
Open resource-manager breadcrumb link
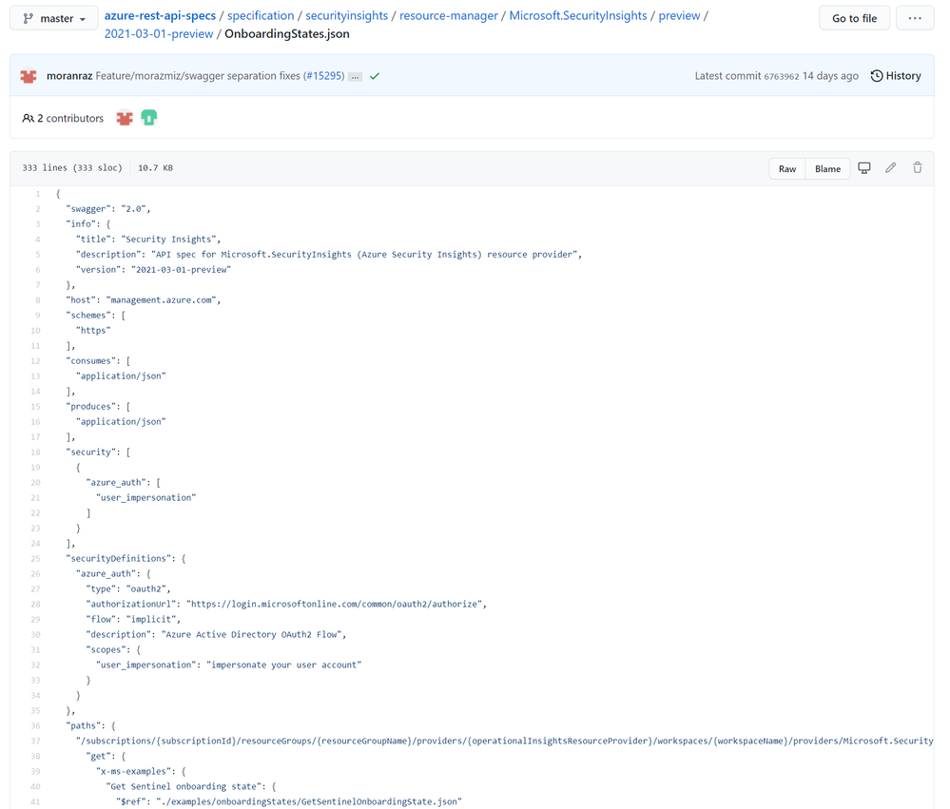448,16
